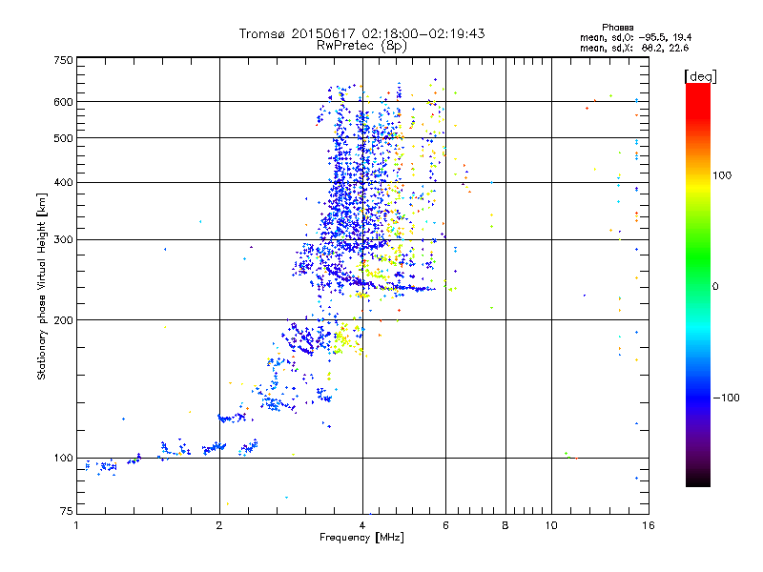The image size is (763, 572).
Task: Click the x-axis label 'Frequency [MHz]'
Action: [361, 538]
